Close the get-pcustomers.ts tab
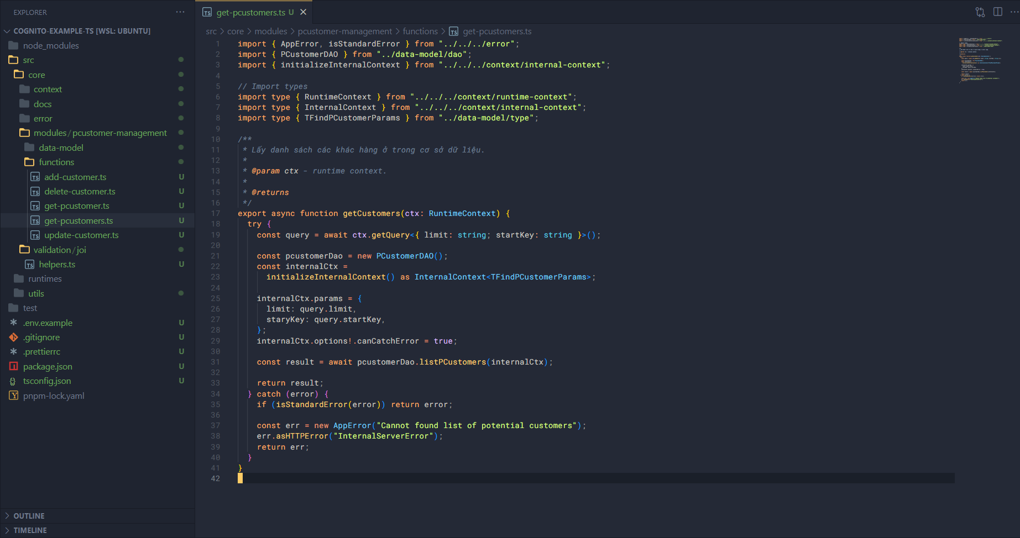The width and height of the screenshot is (1020, 538). [x=303, y=12]
